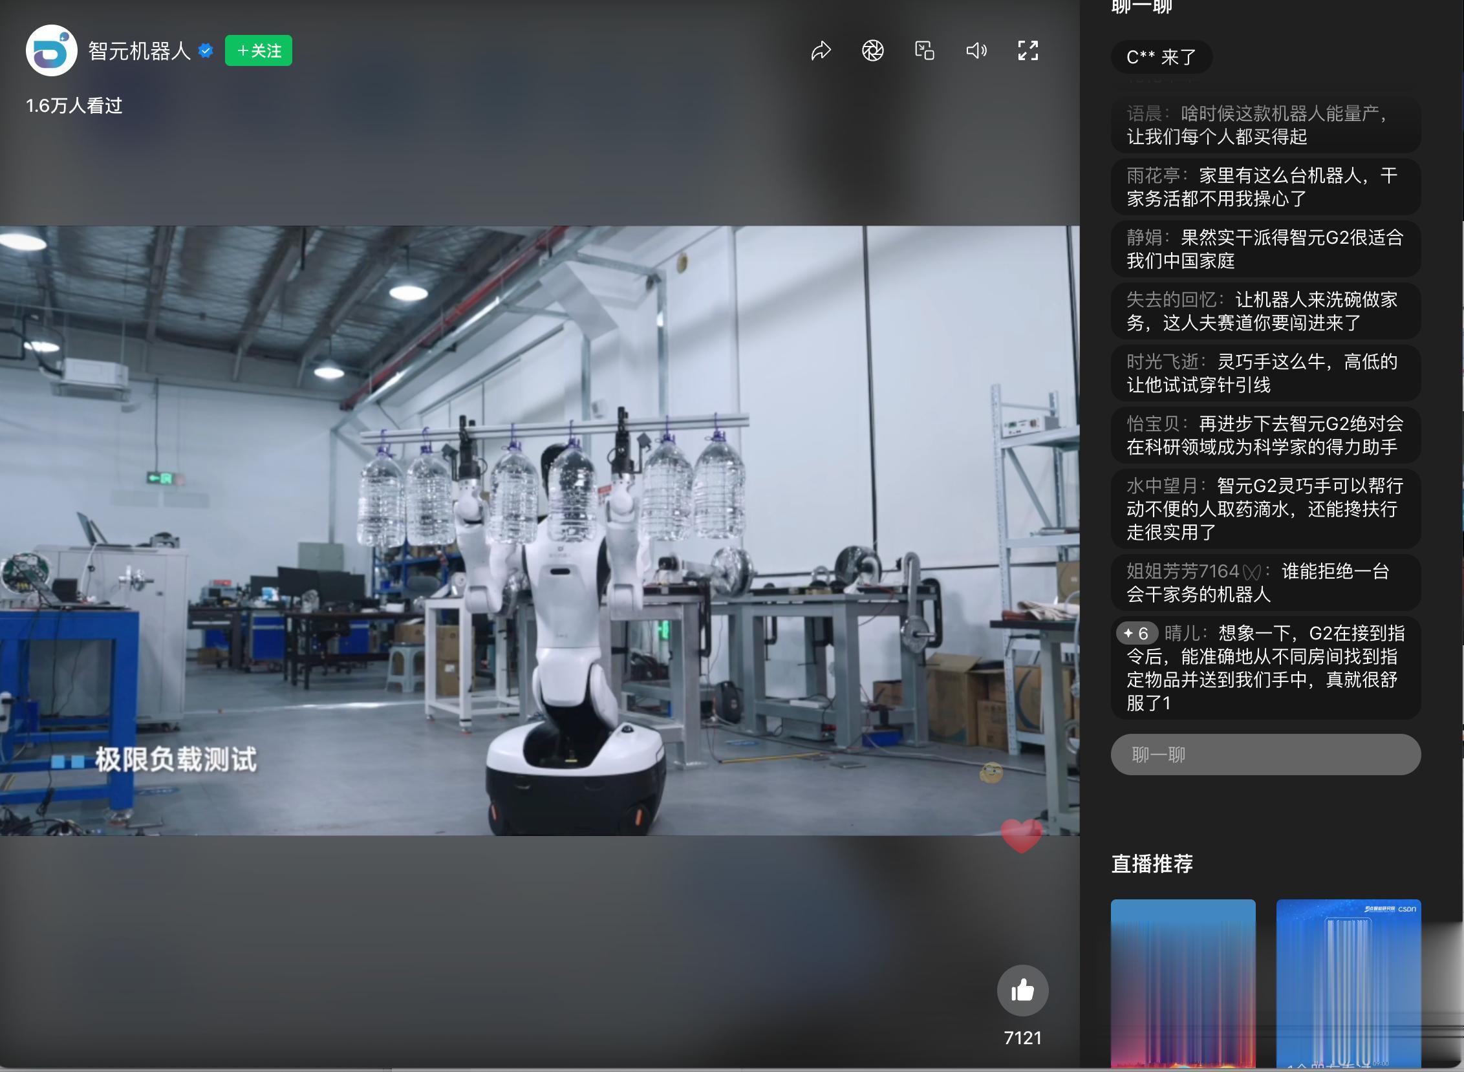Click the floating red heart icon
Viewport: 1464px width, 1072px height.
tap(1022, 836)
